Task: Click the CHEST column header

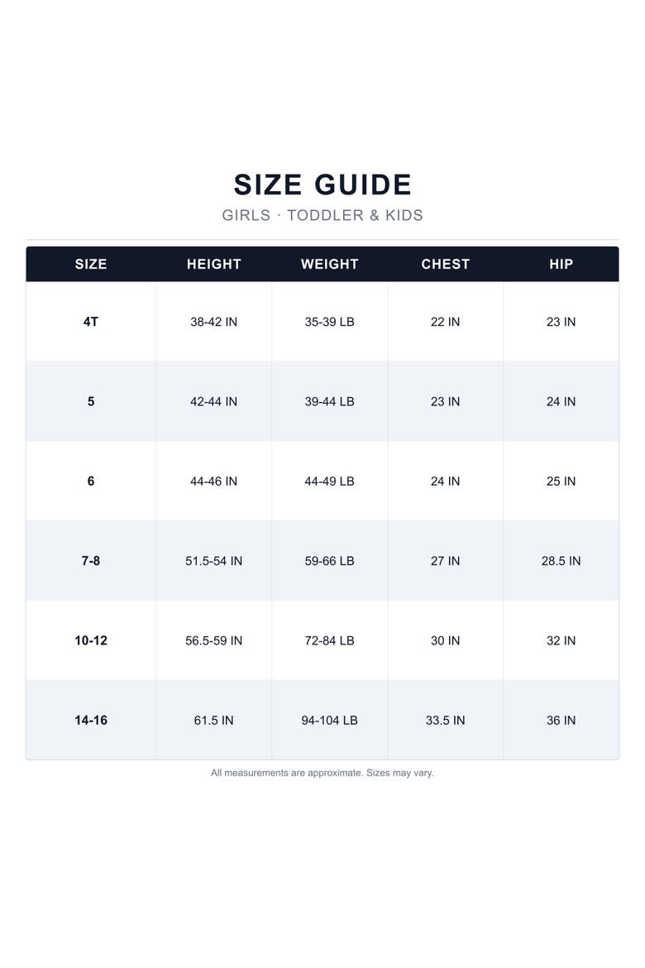Action: tap(445, 264)
